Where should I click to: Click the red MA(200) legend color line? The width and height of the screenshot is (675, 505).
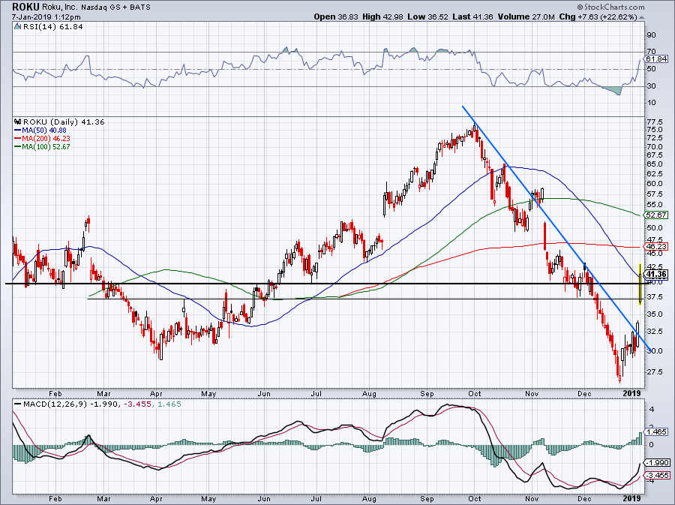[18, 138]
